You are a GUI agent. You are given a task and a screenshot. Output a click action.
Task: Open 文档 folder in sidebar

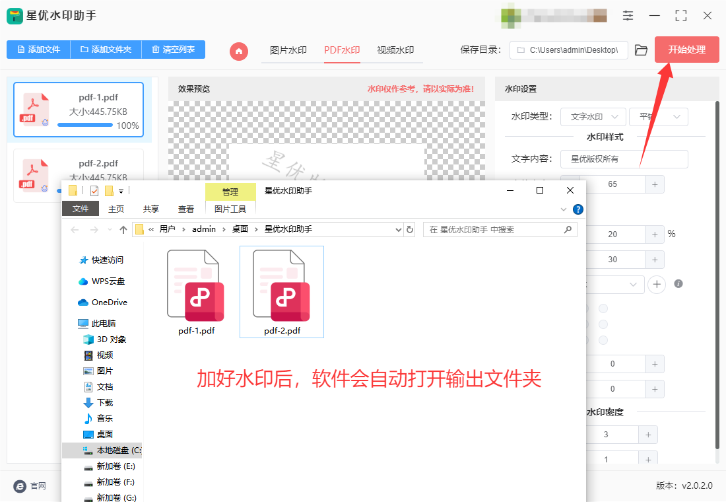pos(98,386)
